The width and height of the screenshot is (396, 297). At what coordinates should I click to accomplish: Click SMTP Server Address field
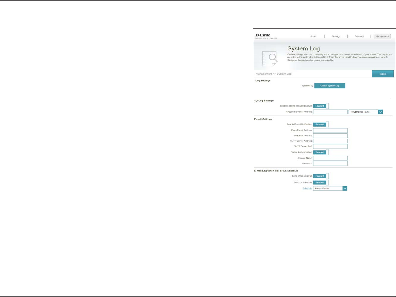point(330,141)
